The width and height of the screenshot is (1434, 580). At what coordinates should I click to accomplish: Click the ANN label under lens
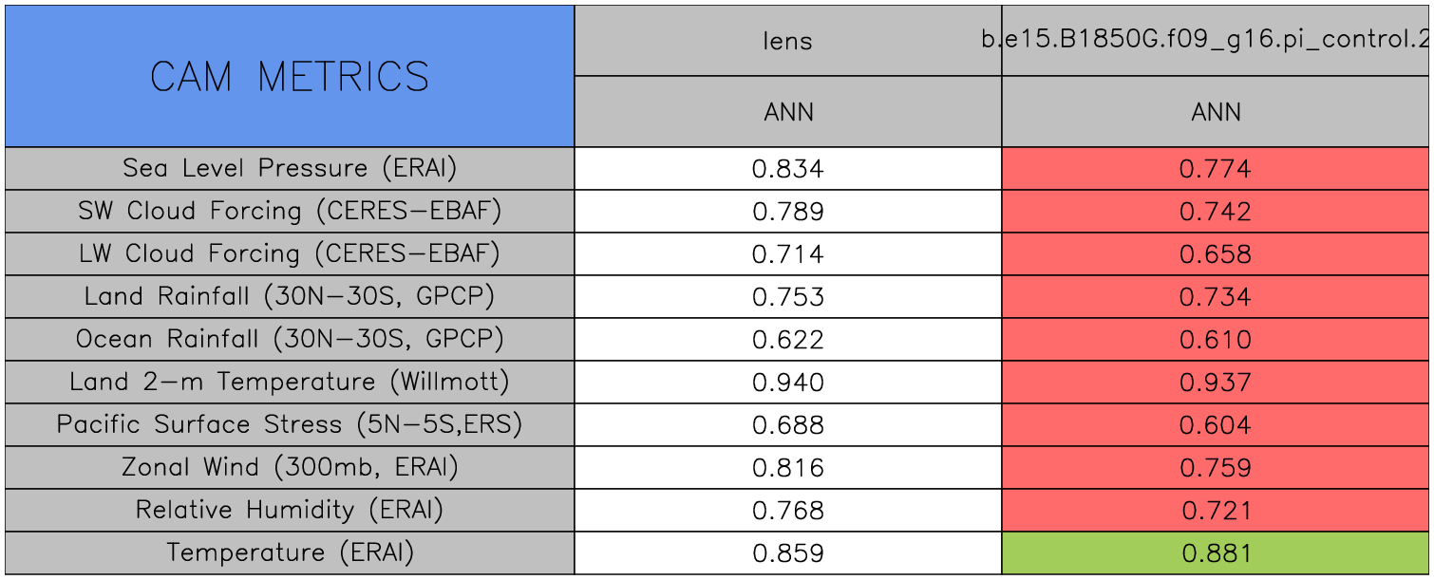tap(788, 112)
